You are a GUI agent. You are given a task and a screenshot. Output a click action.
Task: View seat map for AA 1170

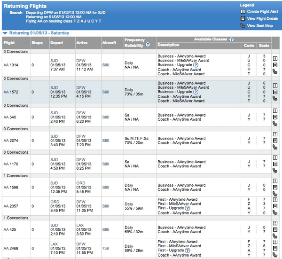coord(275,170)
